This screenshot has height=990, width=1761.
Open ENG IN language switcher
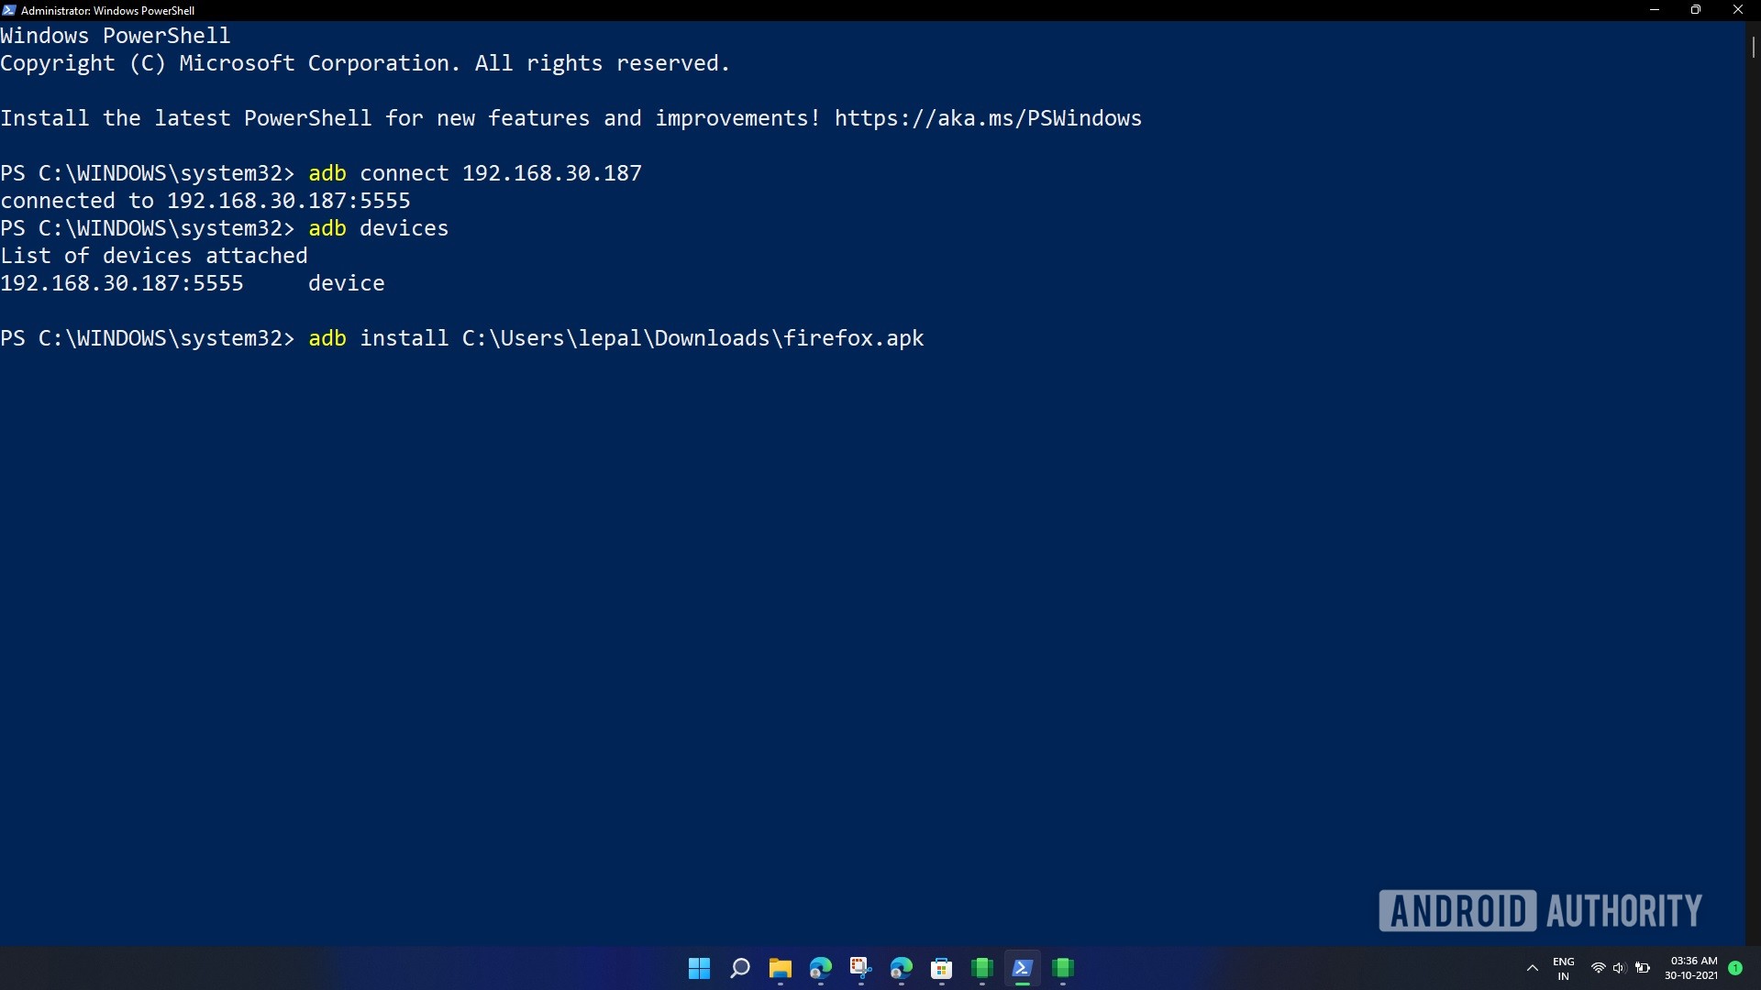pos(1563,968)
